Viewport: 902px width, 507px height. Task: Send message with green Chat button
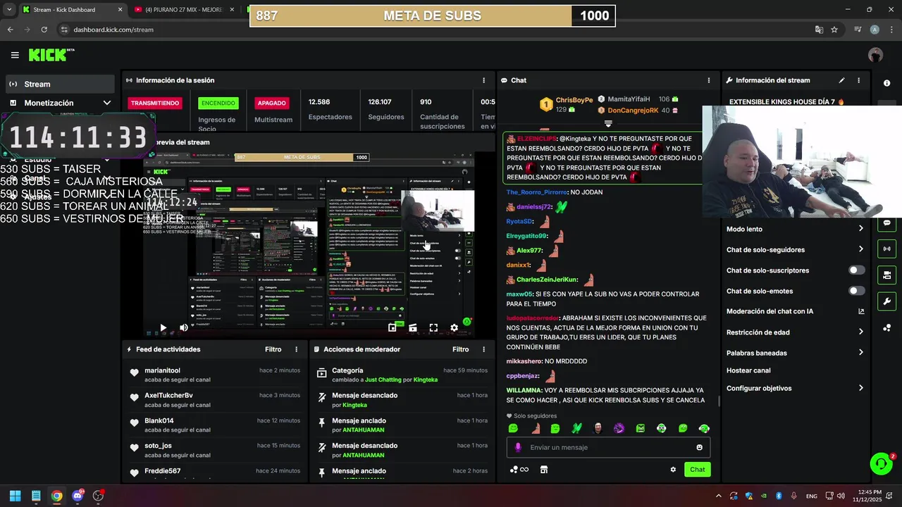click(697, 470)
